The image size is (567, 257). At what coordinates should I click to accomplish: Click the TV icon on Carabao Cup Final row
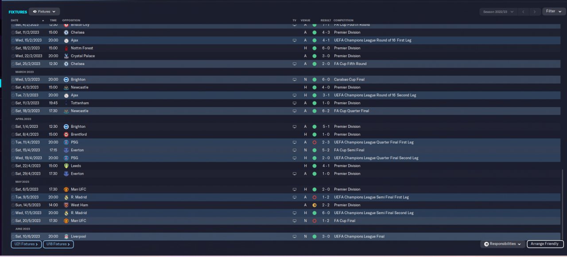pyautogui.click(x=295, y=80)
